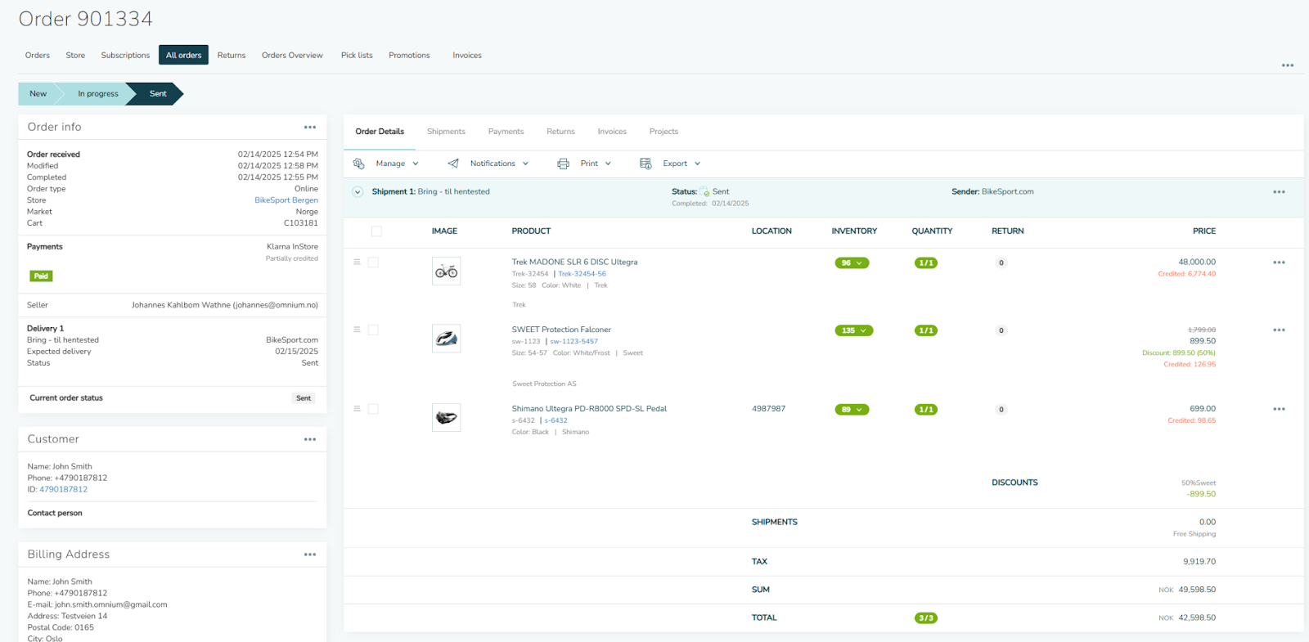Open Returns in top navigation

click(x=232, y=56)
